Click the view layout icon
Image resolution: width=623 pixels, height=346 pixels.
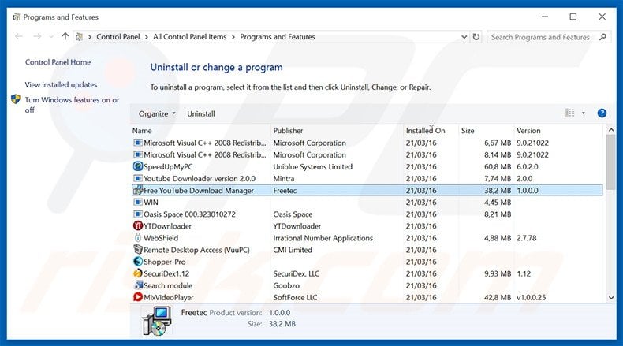pos(569,113)
